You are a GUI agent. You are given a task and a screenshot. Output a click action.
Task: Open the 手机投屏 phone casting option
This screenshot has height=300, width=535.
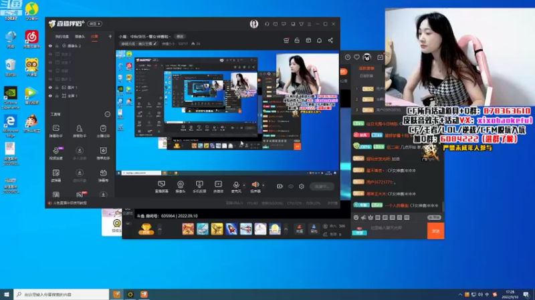click(x=199, y=187)
